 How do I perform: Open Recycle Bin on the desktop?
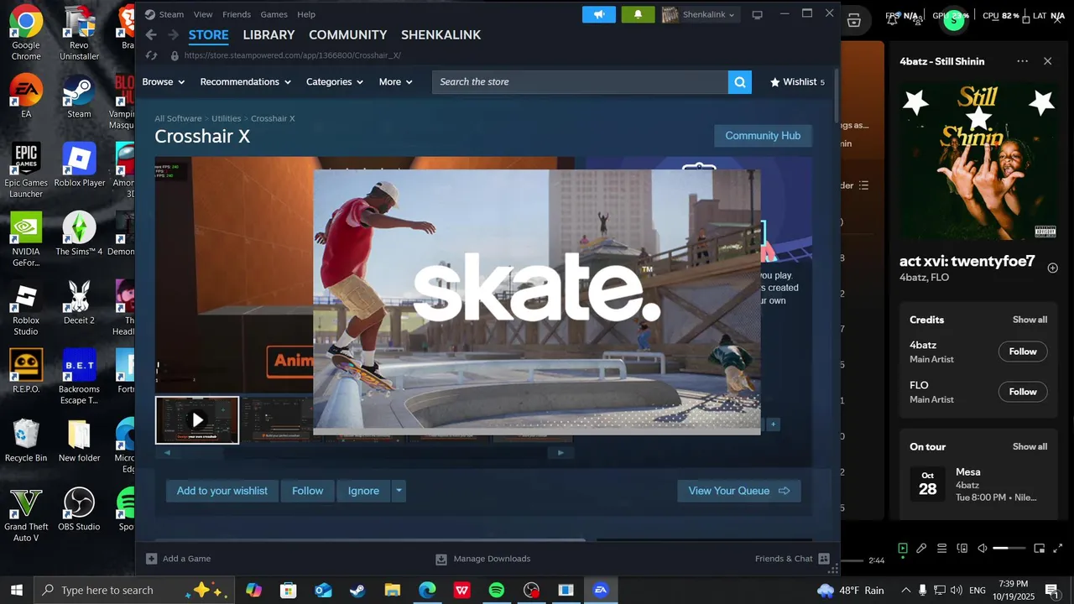pos(26,440)
